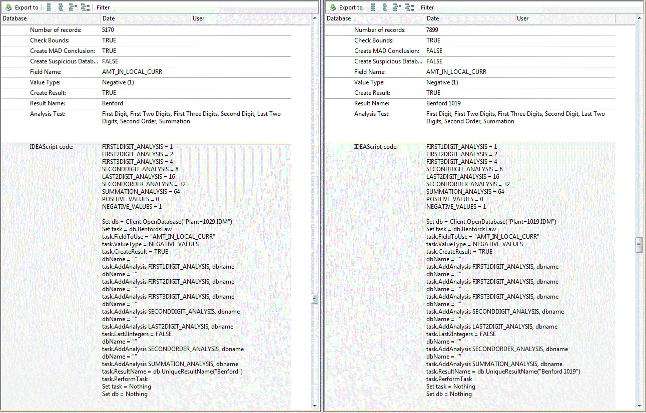Select the grouped view icon in right toolbar
The image size is (646, 413).
[385, 7]
